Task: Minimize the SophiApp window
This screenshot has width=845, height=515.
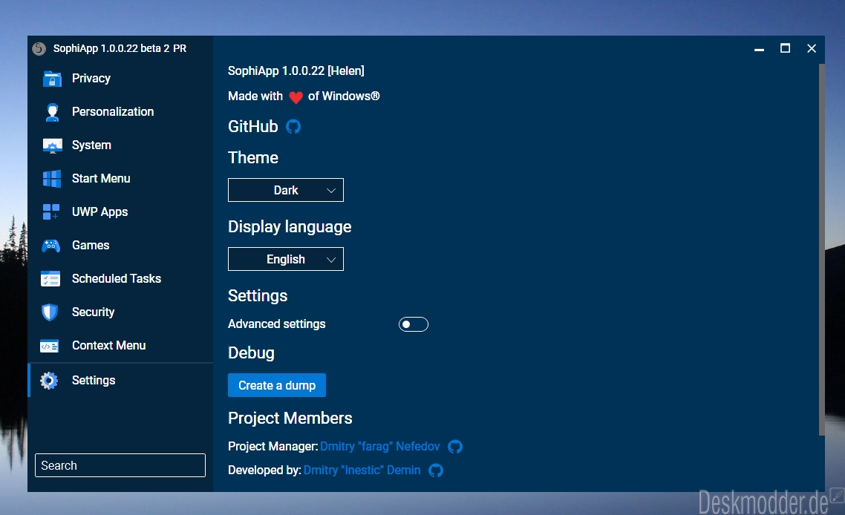Action: (760, 48)
